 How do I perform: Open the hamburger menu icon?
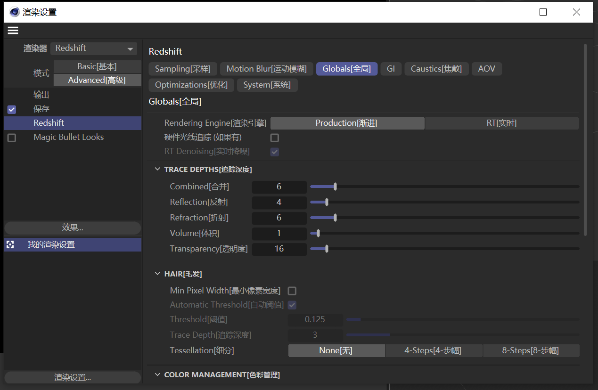point(13,31)
